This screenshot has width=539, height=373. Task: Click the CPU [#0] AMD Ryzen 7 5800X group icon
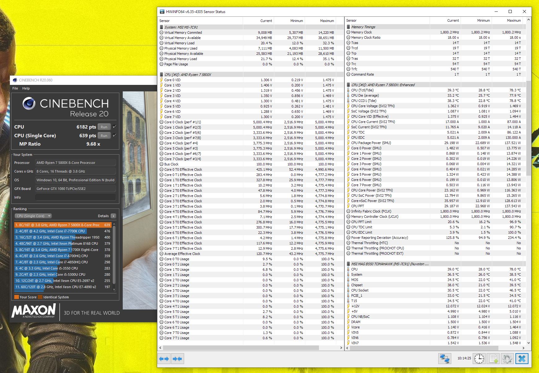point(161,75)
